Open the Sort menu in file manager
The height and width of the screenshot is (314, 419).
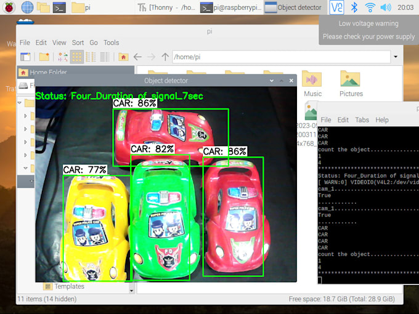pyautogui.click(x=78, y=42)
